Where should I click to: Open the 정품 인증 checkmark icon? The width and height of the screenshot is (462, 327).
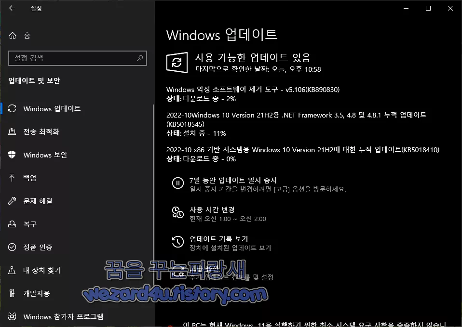[12, 247]
